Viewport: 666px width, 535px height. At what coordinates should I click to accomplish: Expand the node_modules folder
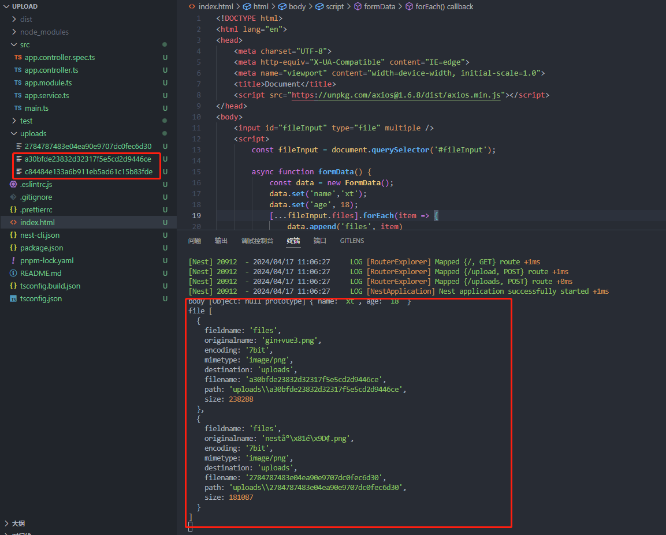14,32
